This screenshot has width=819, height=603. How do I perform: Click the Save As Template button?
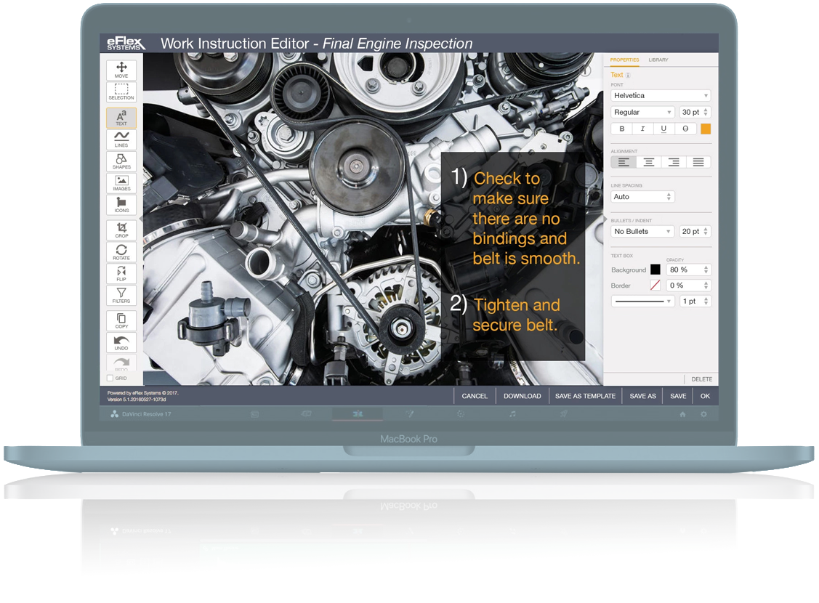tap(585, 396)
